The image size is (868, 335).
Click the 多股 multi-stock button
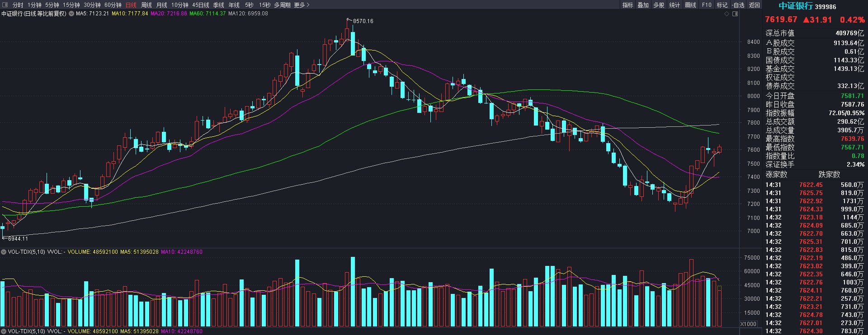659,5
